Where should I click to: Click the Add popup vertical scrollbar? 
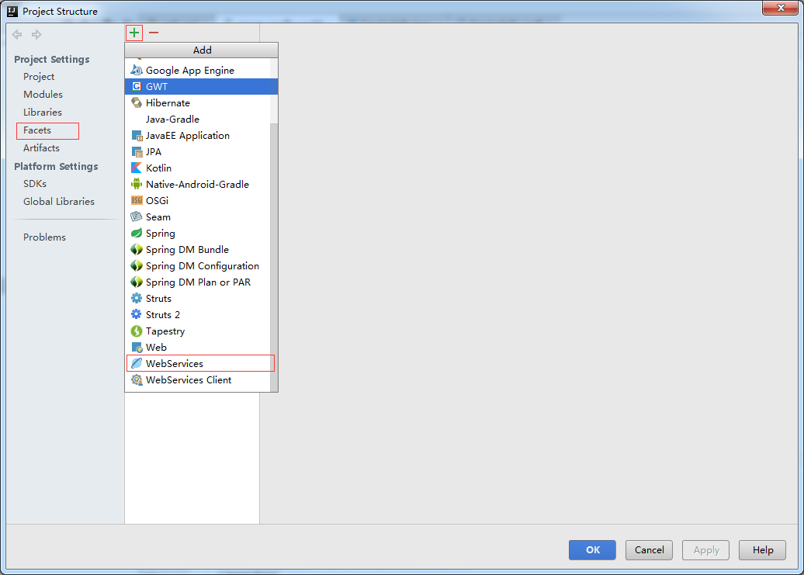(274, 256)
